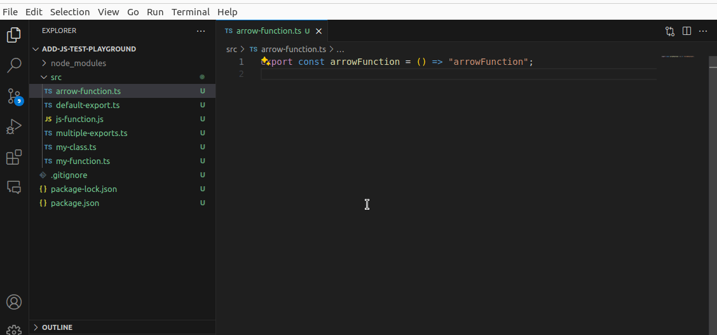This screenshot has height=335, width=717.
Task: Select arrow-function.ts in the explorer tree
Action: (122, 91)
